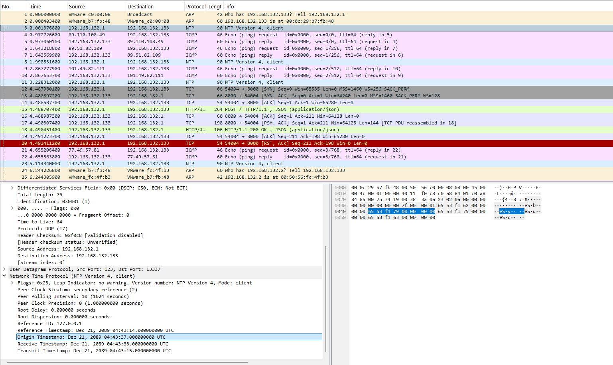Select the Time to Live: 64 field

(x=40, y=222)
